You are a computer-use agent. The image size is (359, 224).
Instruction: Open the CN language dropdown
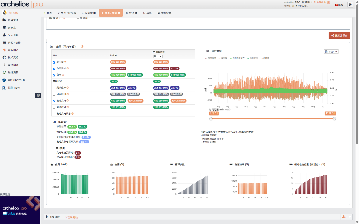[x=340, y=5]
